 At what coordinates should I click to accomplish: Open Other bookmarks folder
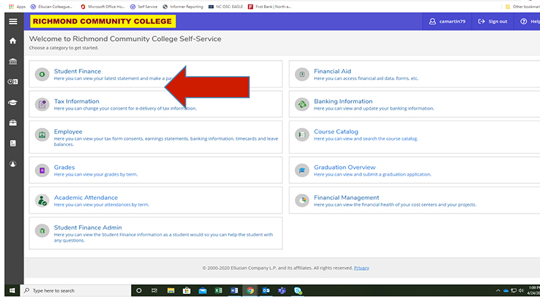pos(522,7)
